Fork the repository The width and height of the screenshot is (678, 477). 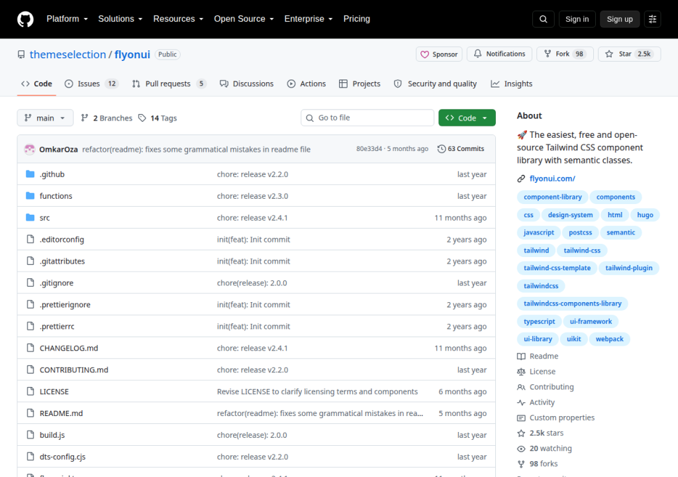pyautogui.click(x=565, y=54)
